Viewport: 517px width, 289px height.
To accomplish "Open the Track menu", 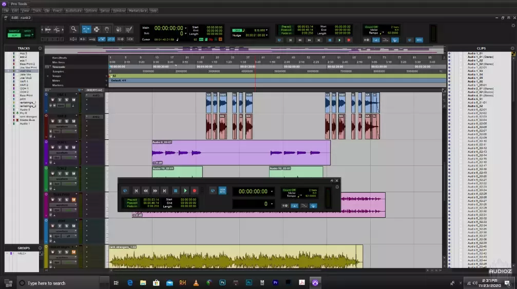I will click(36, 11).
